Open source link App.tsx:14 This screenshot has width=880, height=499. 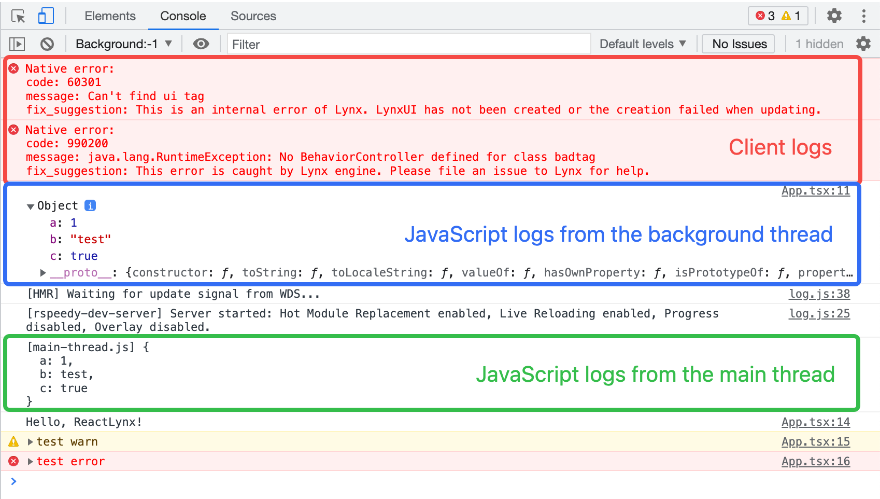point(816,422)
